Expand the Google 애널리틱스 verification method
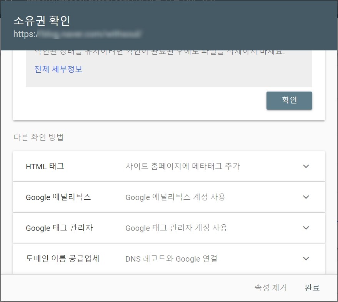Screen dimensions: 338x302 click(169, 197)
